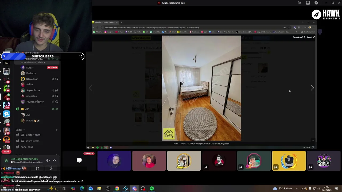Open the Kick bookmark
The image size is (342, 192).
click(x=146, y=32)
